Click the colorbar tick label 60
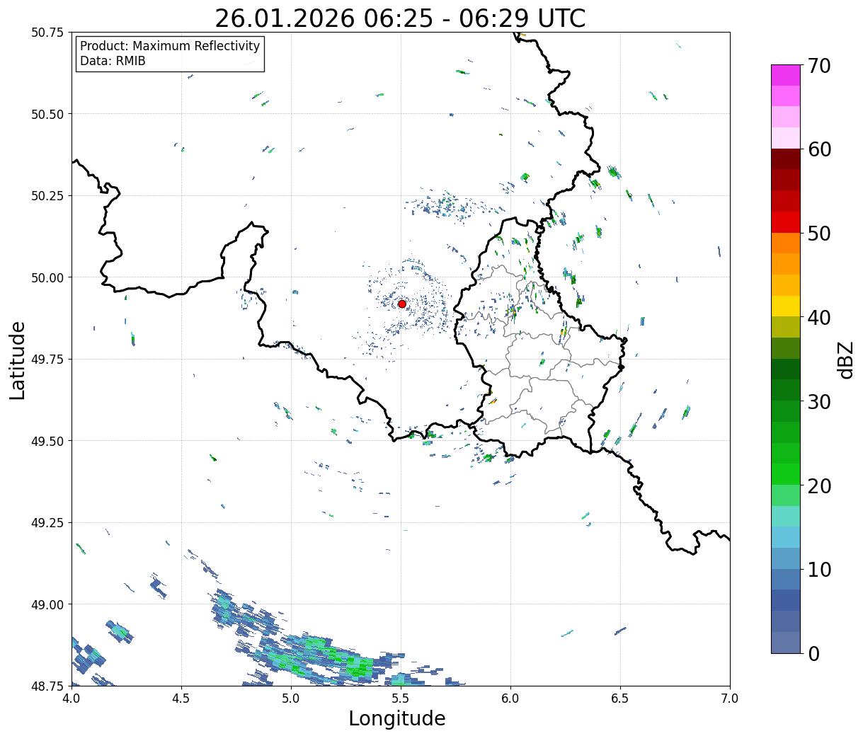 tap(820, 149)
